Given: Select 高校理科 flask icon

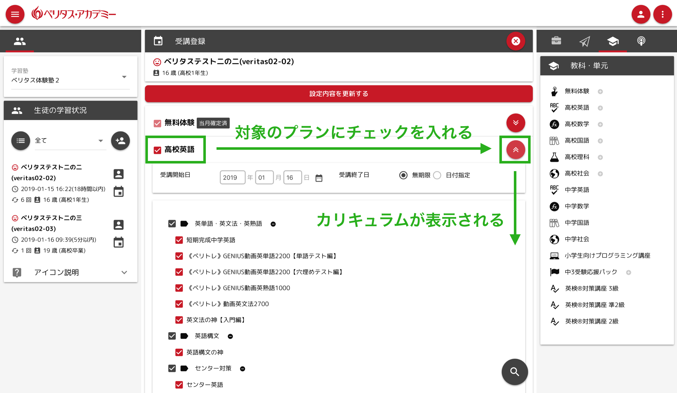Looking at the screenshot, I should (x=554, y=157).
